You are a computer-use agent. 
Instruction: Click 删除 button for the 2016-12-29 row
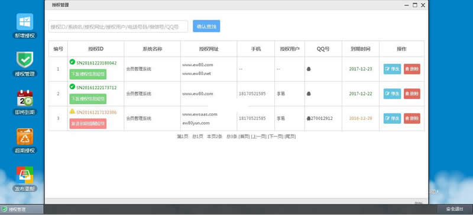click(412, 119)
